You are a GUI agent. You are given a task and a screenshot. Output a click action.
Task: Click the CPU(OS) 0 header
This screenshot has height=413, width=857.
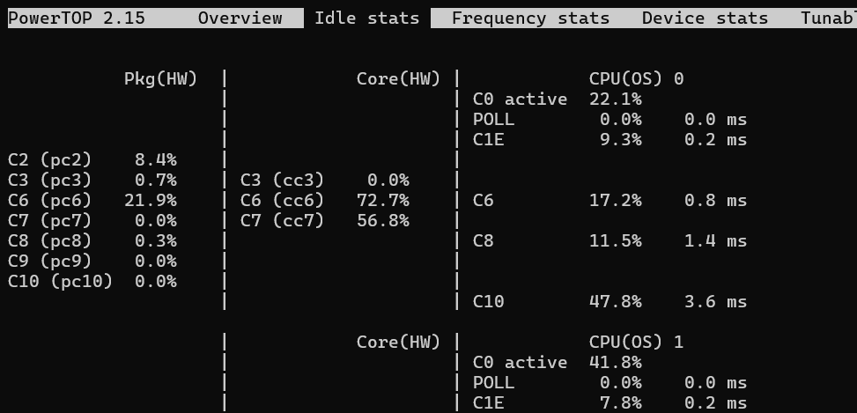(636, 78)
